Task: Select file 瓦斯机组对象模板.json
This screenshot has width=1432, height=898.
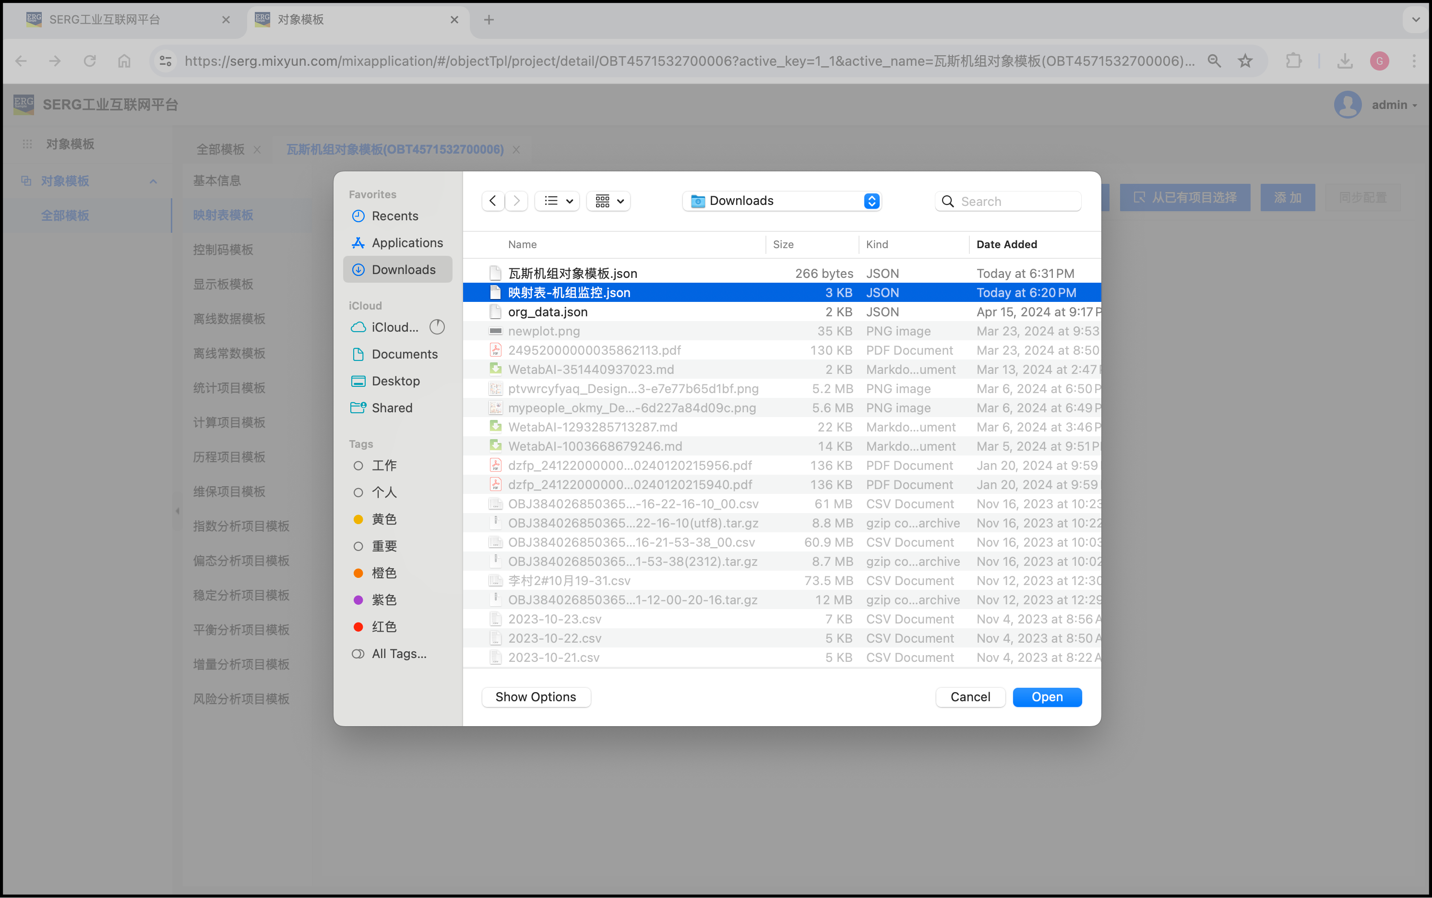Action: click(573, 273)
